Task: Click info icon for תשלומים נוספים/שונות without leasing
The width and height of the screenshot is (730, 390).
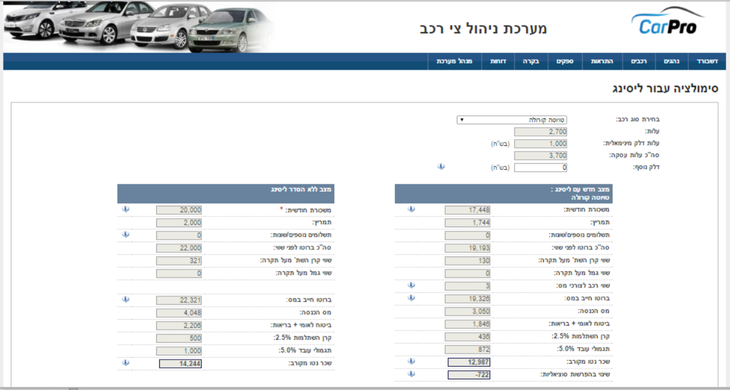Action: tap(126, 234)
